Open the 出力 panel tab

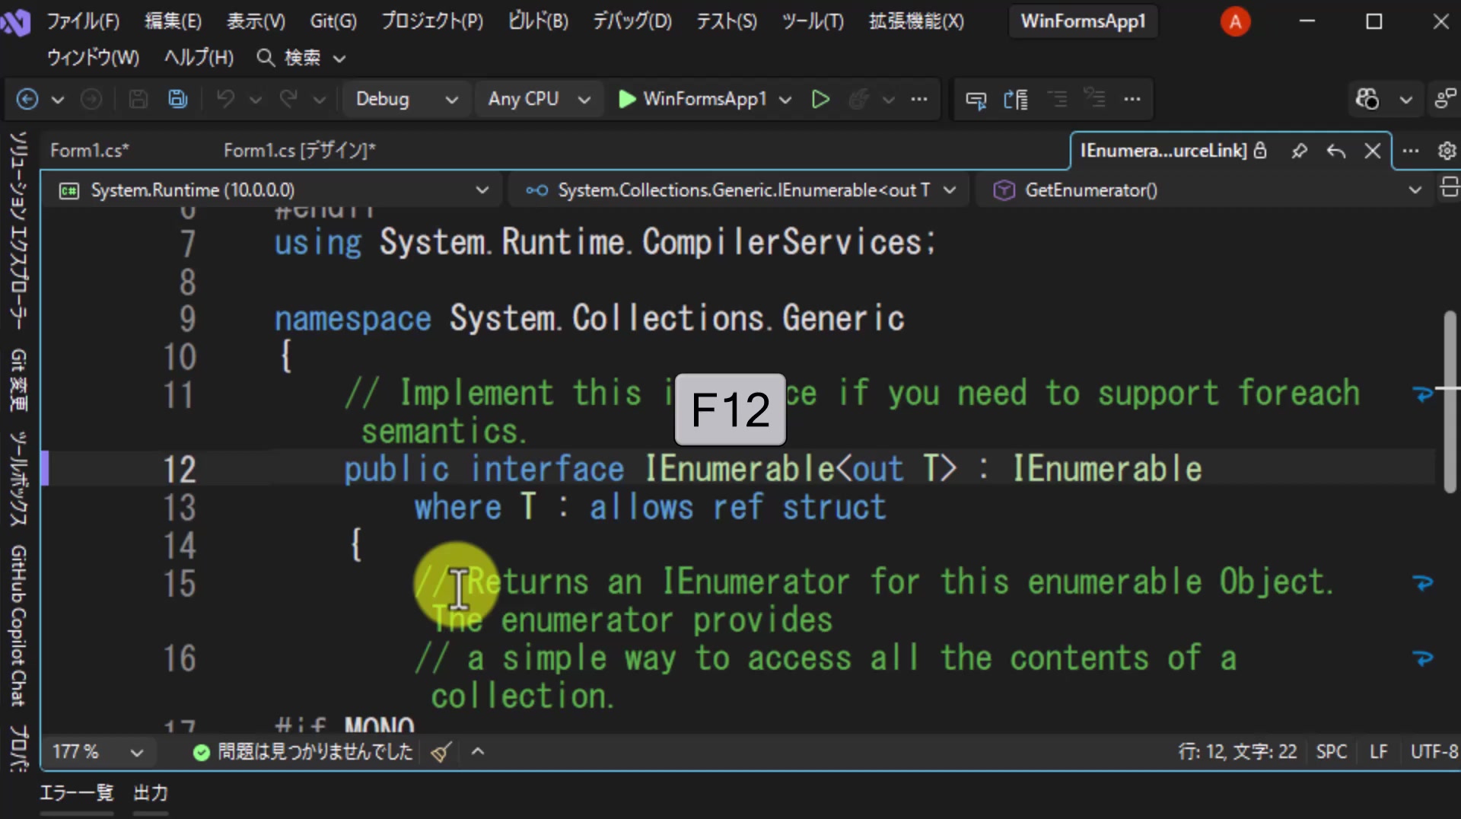coord(151,793)
